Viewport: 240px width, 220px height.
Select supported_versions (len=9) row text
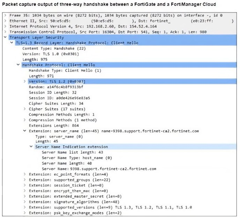point(110,207)
